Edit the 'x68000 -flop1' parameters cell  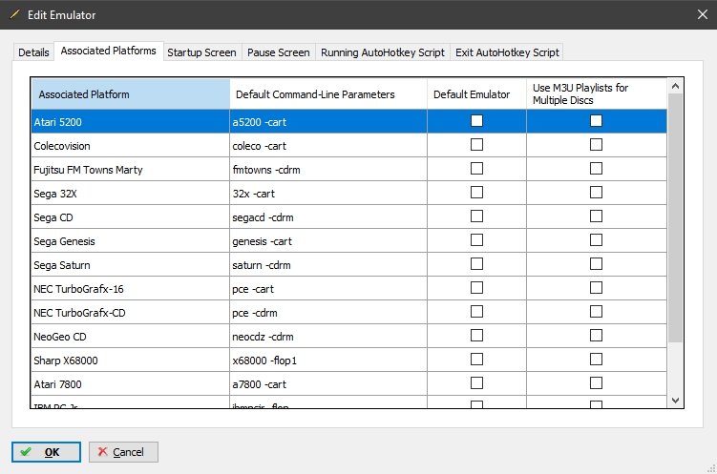click(x=328, y=361)
